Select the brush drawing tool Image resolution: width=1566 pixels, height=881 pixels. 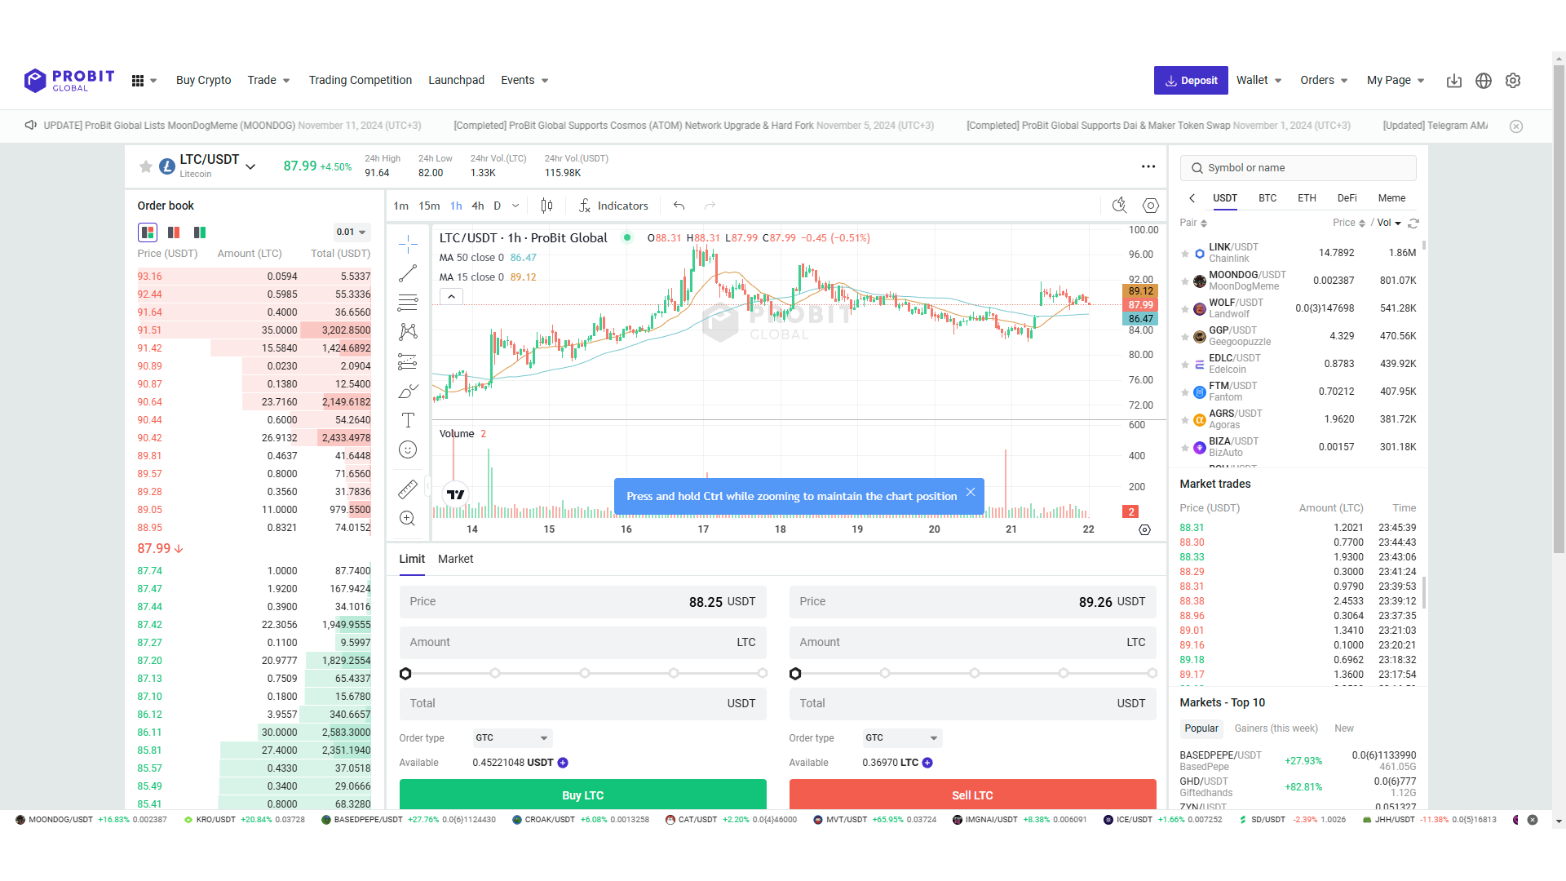click(x=408, y=391)
